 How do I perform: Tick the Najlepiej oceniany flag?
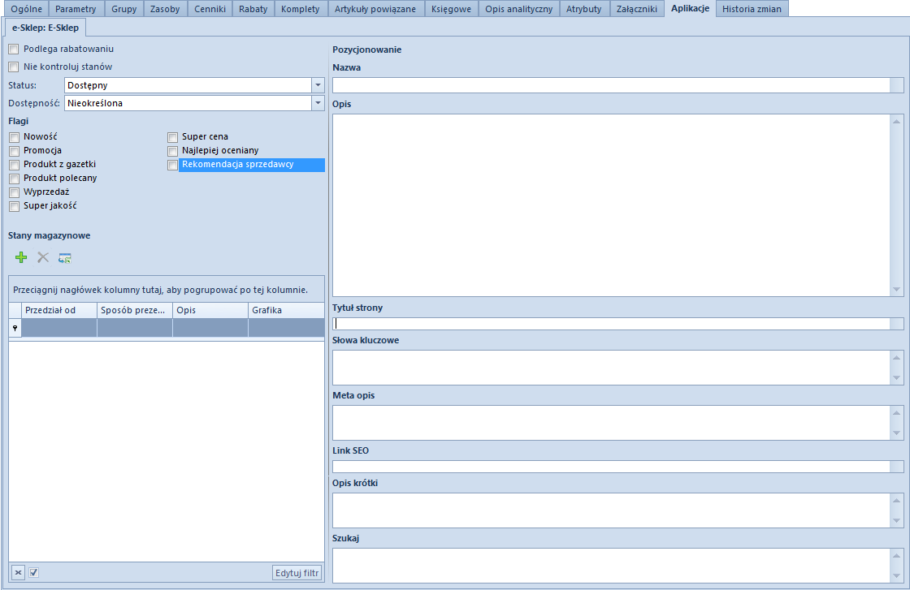tap(172, 151)
